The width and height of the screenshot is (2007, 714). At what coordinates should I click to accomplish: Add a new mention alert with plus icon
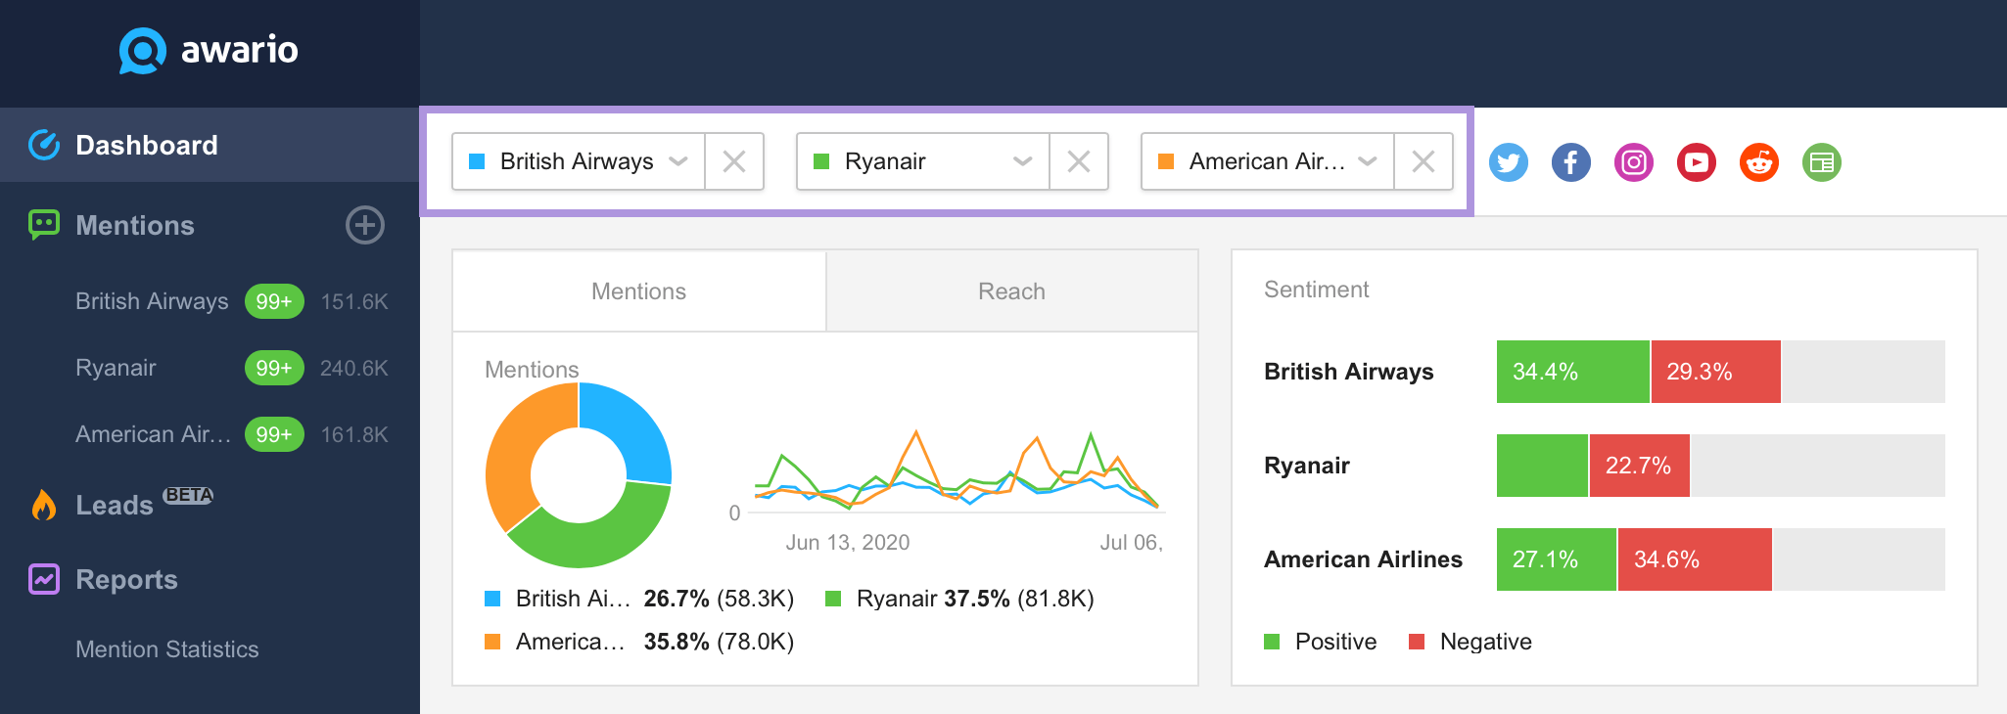tap(364, 225)
